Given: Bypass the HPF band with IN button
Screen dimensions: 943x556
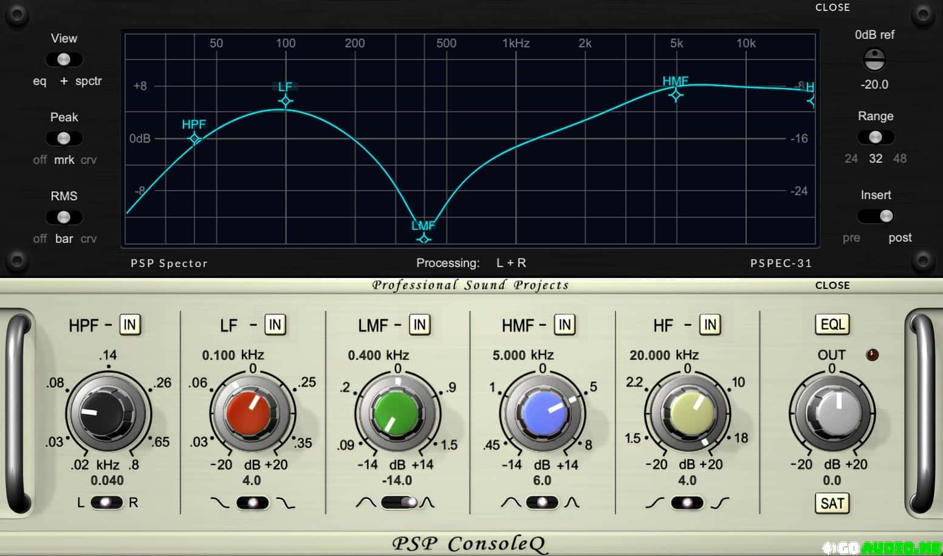Looking at the screenshot, I should (x=130, y=325).
